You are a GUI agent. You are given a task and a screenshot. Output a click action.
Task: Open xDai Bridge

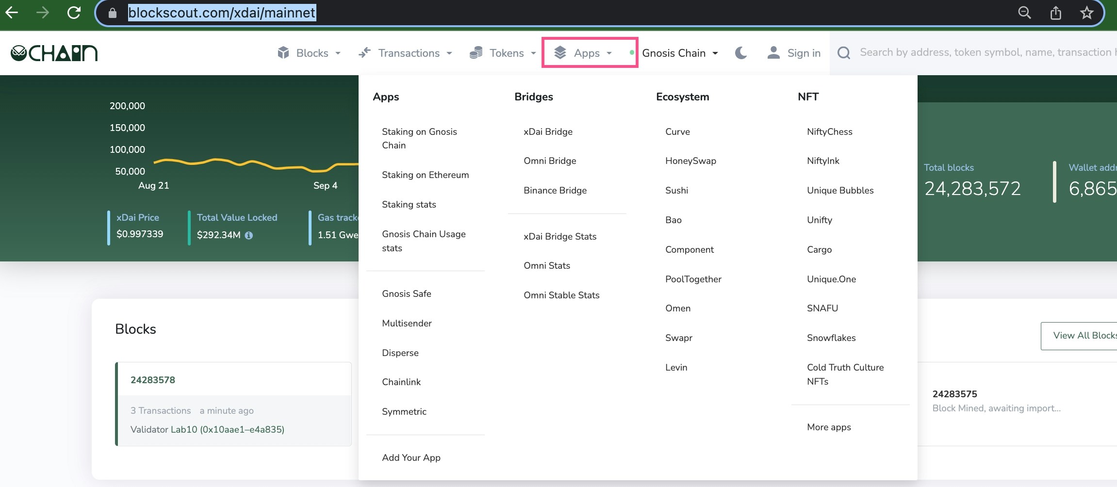548,131
